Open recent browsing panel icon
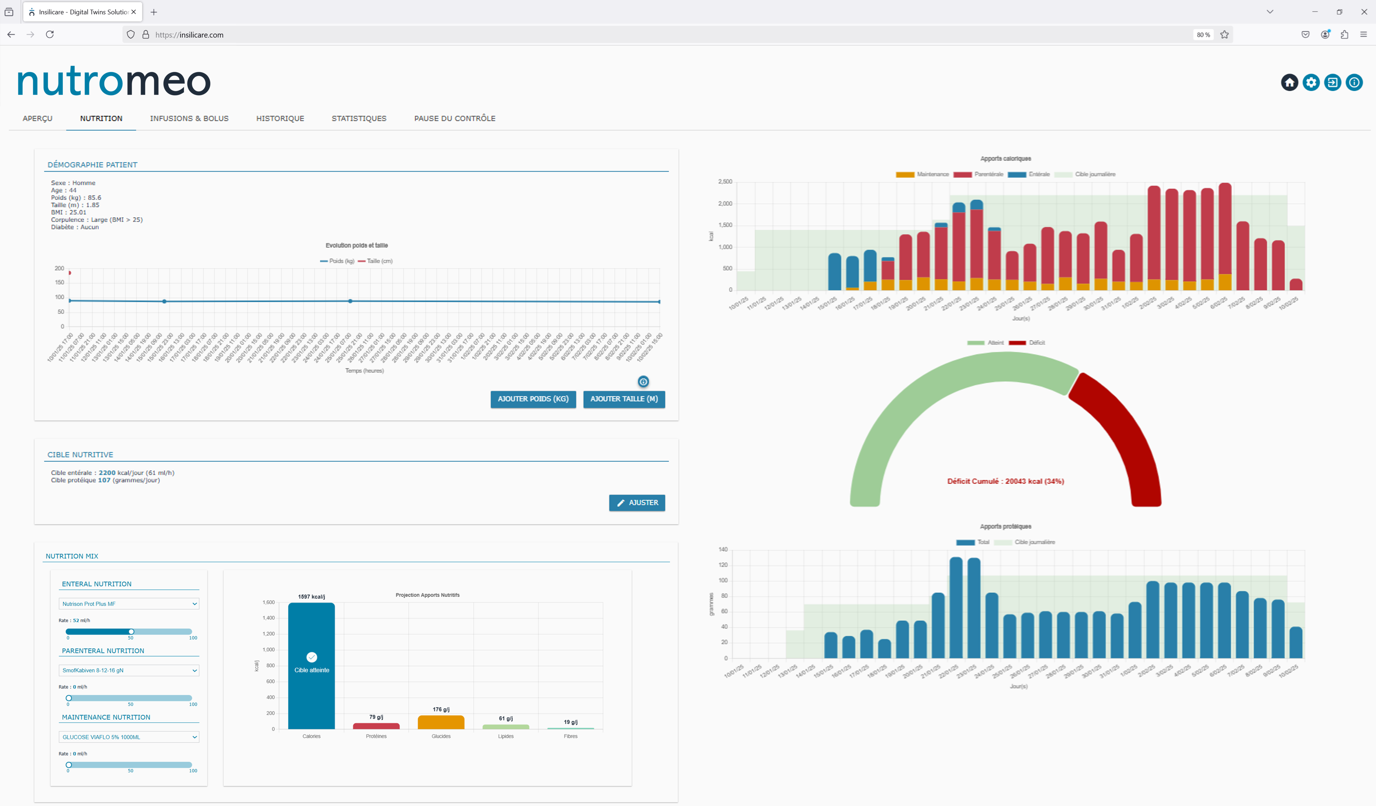 [9, 12]
